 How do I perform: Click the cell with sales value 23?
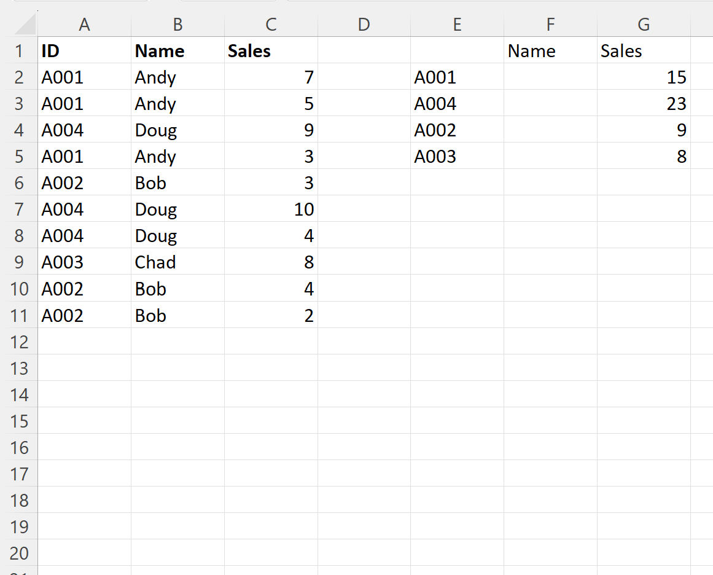[x=643, y=104]
